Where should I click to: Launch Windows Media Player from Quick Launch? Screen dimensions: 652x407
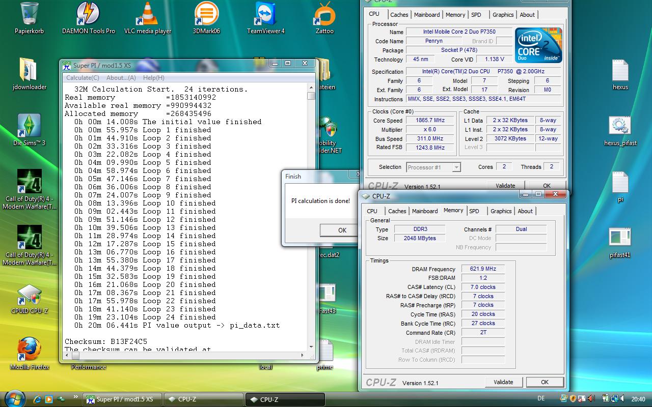click(49, 399)
